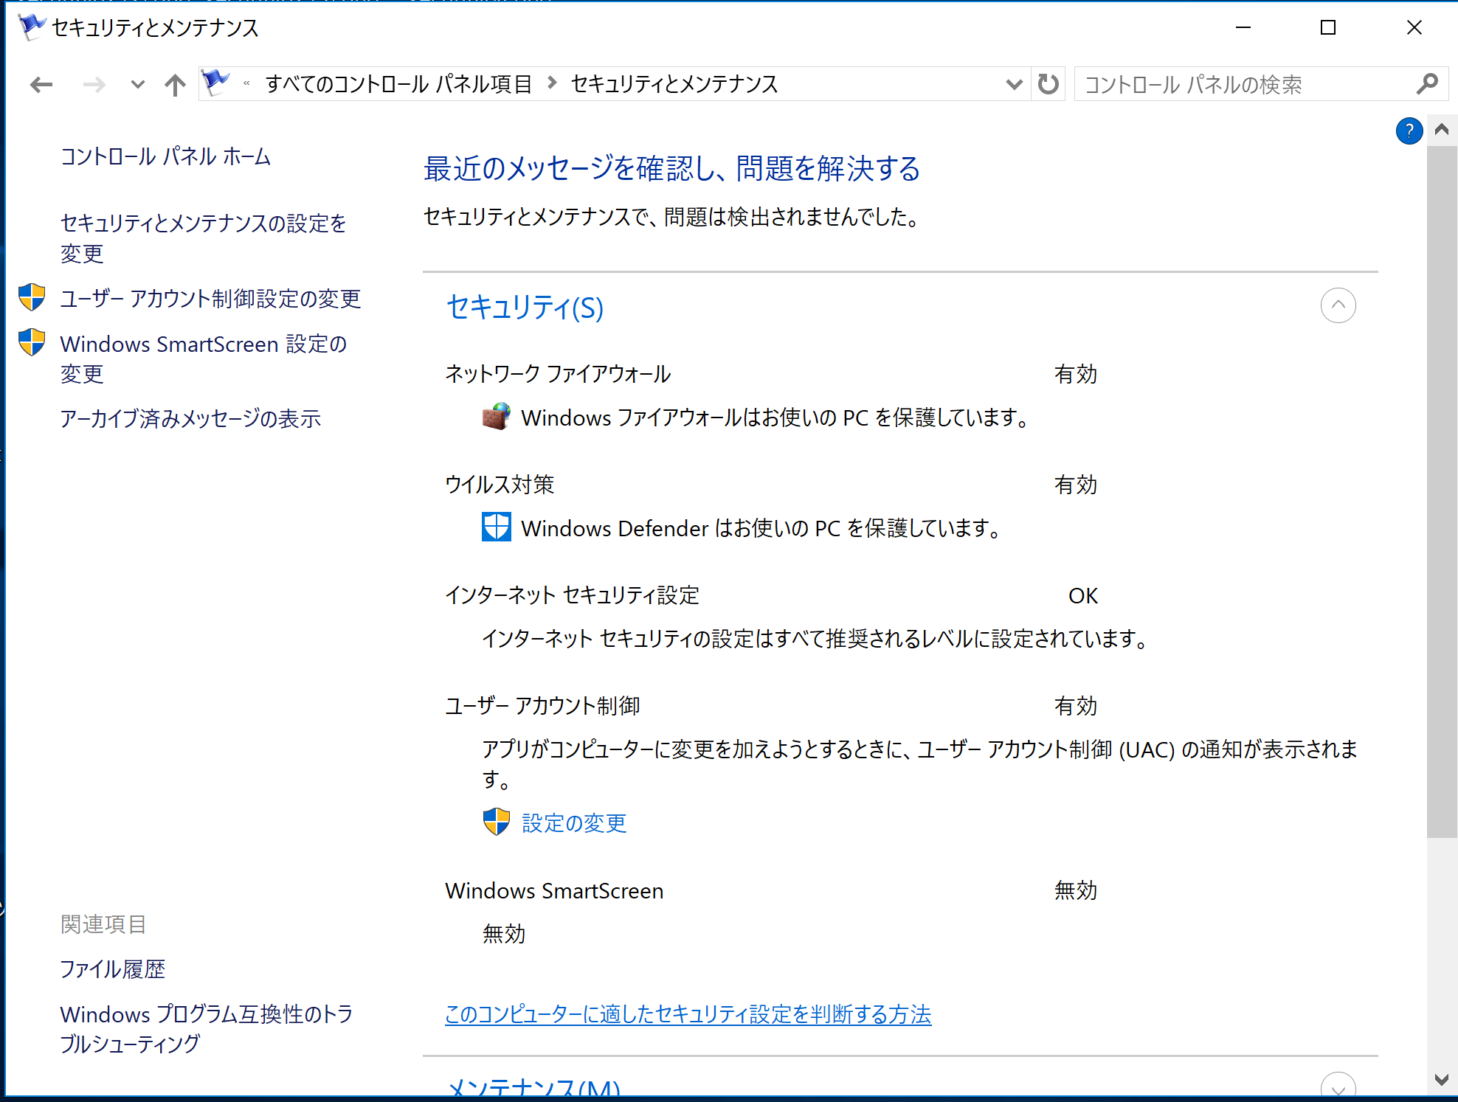The height and width of the screenshot is (1102, 1458).
Task: Collapse the セキュリティ(S) section chevron
Action: click(1338, 305)
